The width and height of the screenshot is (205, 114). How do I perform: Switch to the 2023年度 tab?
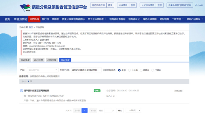(65, 60)
